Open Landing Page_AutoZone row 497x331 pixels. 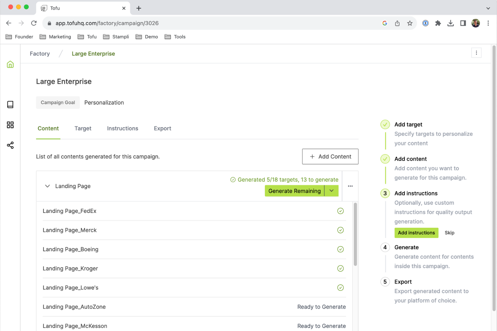point(194,307)
